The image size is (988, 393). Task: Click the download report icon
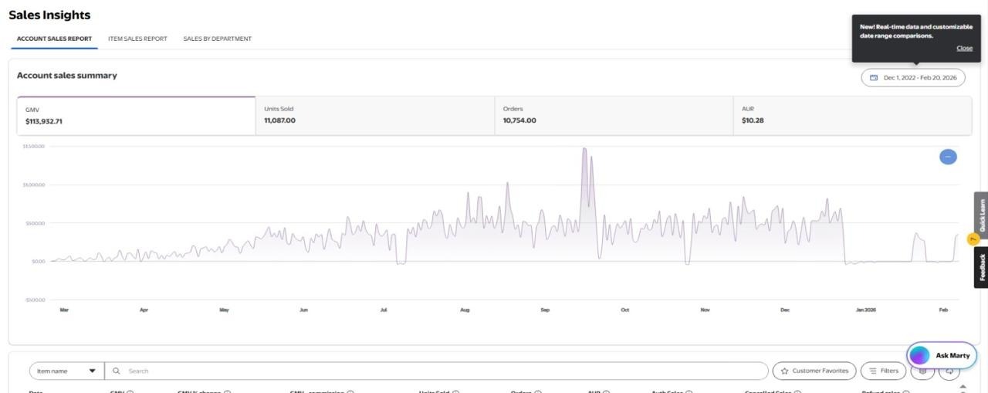[949, 371]
